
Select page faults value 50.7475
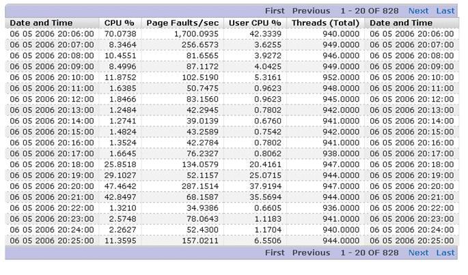coord(202,88)
